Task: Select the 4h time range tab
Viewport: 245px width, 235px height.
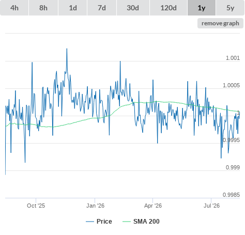Action: coord(14,8)
